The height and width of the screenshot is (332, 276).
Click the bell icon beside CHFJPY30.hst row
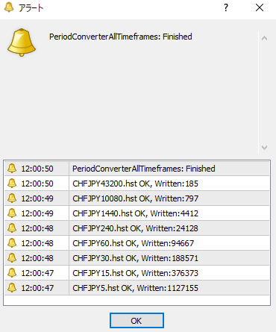(x=12, y=258)
